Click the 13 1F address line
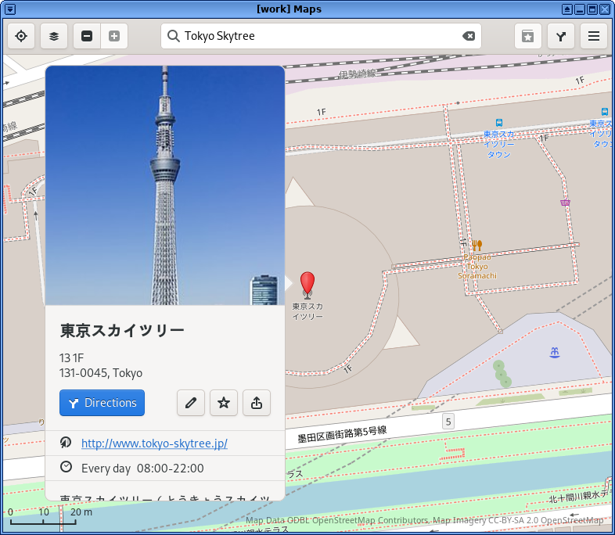Viewport: 615px width, 535px height. click(x=71, y=358)
